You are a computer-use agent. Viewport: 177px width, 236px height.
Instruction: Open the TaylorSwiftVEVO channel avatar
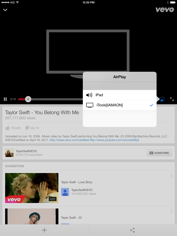pyautogui.click(x=9, y=153)
